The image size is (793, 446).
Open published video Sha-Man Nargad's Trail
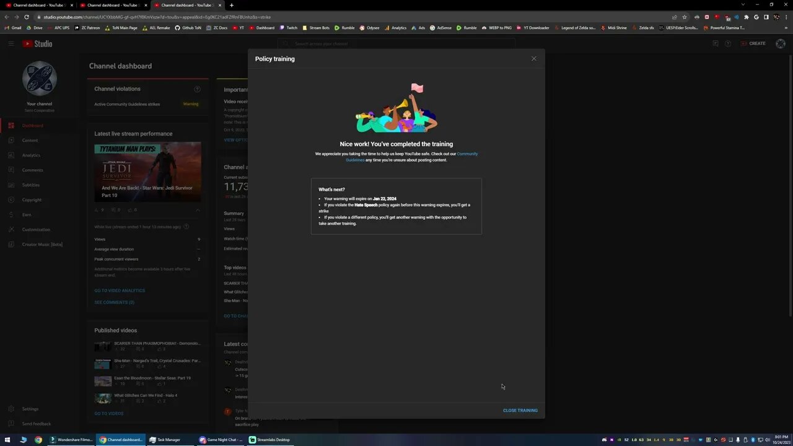[x=157, y=361]
